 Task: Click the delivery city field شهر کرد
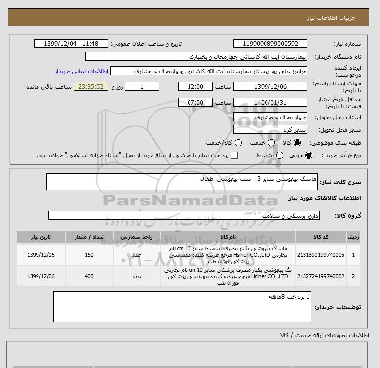point(270,130)
